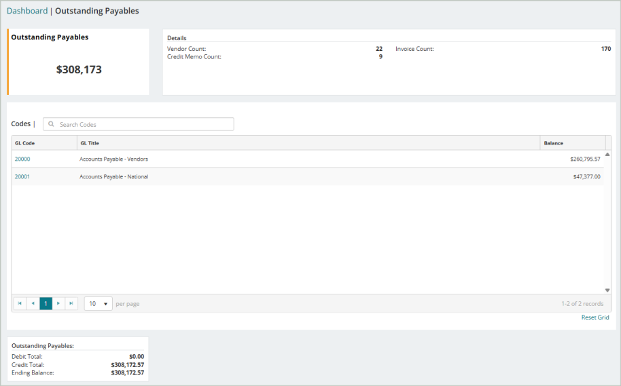
Task: Click the search magnifier icon in Search Codes
Action: pyautogui.click(x=51, y=124)
